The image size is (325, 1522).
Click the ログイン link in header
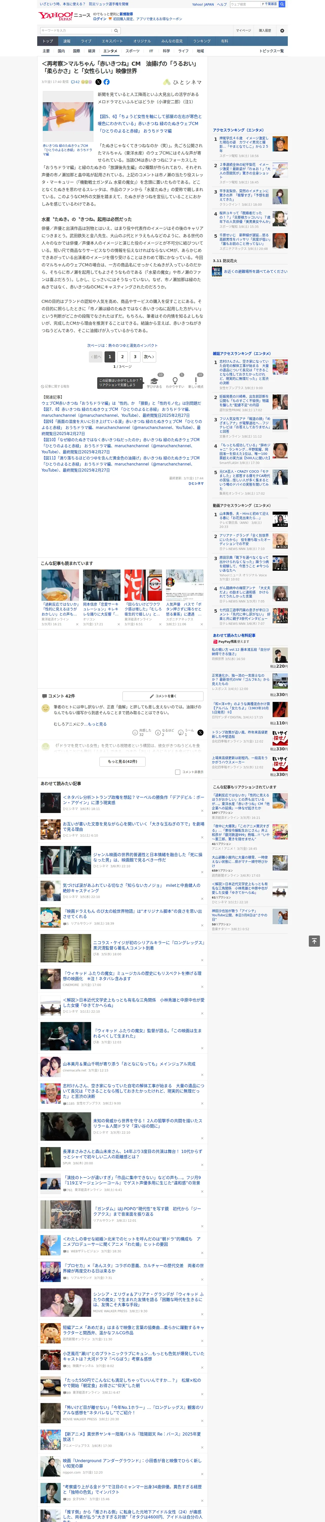pos(100,19)
